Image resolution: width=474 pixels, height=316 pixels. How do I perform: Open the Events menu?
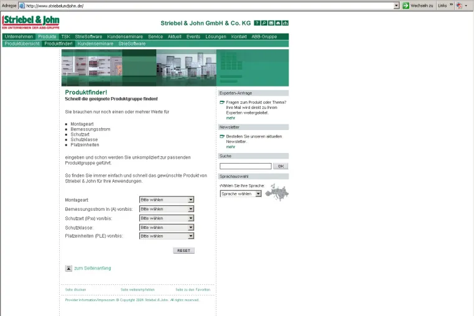tap(193, 37)
